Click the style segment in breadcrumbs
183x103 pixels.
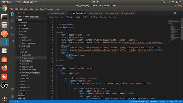105,17
